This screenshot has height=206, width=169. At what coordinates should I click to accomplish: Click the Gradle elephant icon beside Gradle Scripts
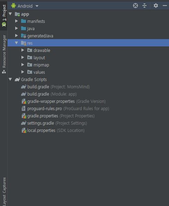pos(17,79)
